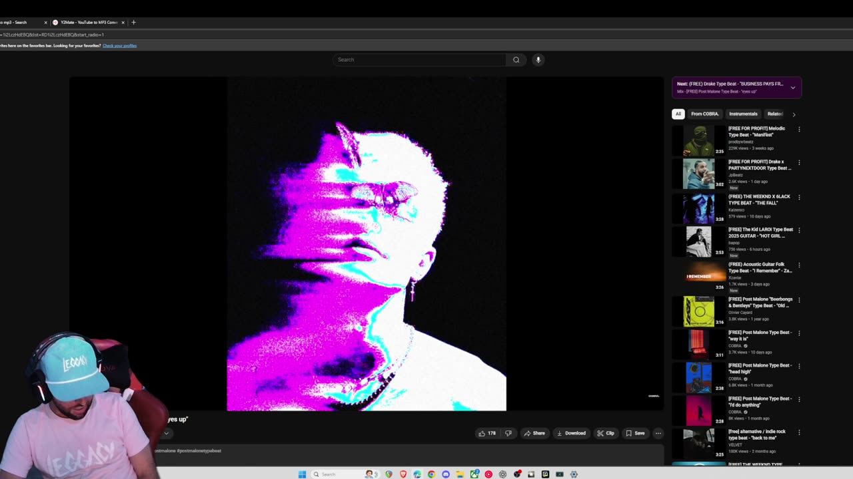Open ChatGPT app icon in taskbar
This screenshot has width=853, height=479.
coord(502,474)
